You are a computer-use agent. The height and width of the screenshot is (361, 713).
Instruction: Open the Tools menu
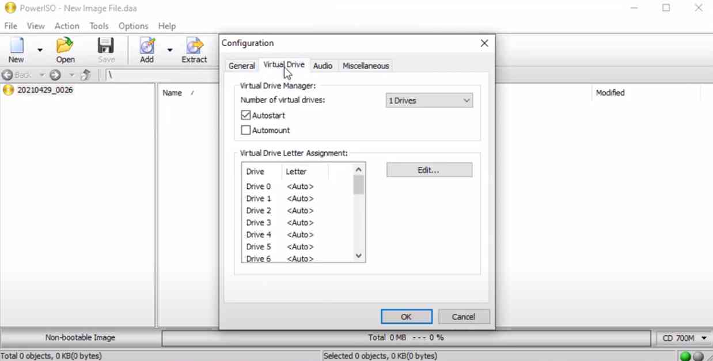coord(99,26)
